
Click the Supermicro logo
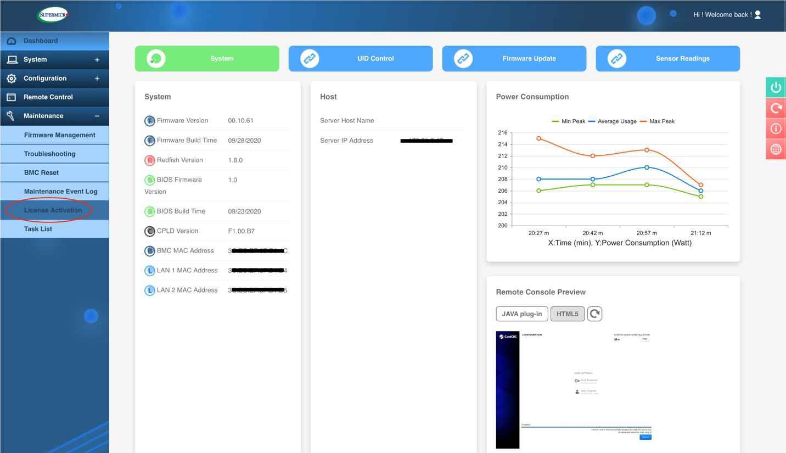(53, 15)
